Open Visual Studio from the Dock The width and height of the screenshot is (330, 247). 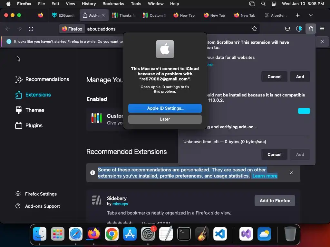click(x=246, y=234)
